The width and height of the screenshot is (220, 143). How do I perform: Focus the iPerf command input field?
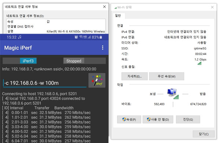[x=45, y=83]
